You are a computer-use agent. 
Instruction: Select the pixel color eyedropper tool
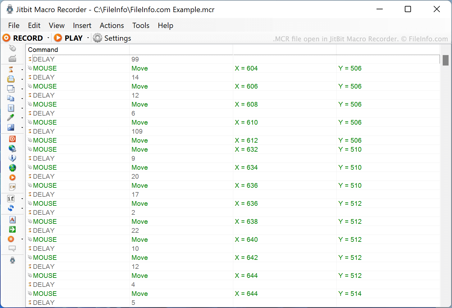point(11,117)
